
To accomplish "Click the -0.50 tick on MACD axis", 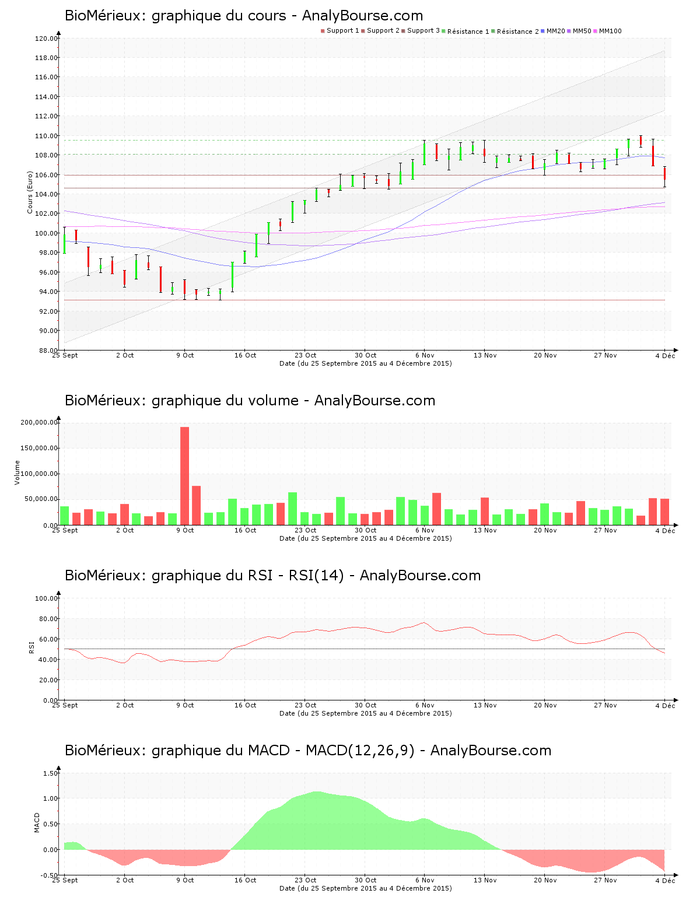I will point(49,875).
